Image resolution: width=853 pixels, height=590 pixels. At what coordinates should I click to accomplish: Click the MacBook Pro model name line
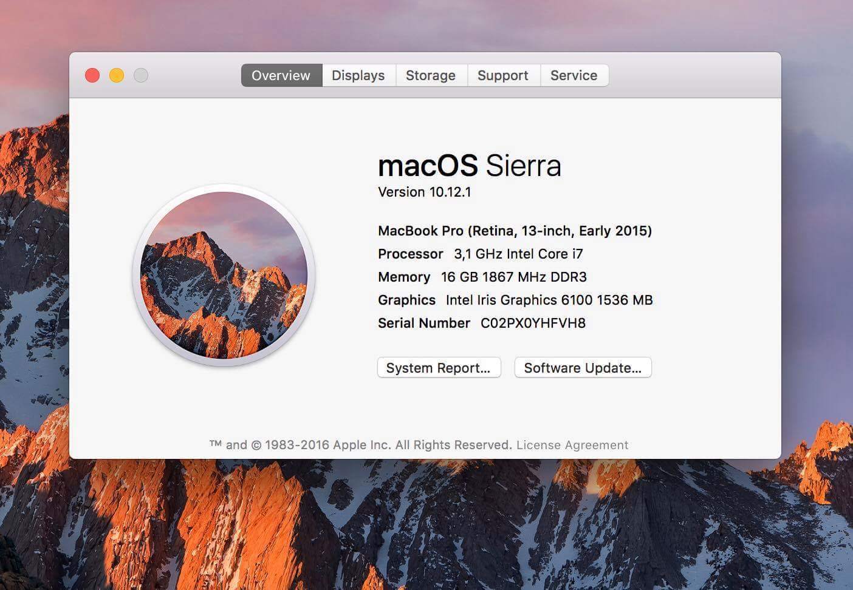(x=515, y=231)
